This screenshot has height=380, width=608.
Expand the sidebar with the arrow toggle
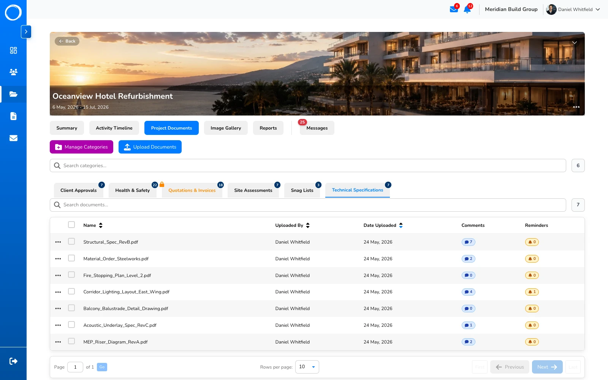coord(26,32)
